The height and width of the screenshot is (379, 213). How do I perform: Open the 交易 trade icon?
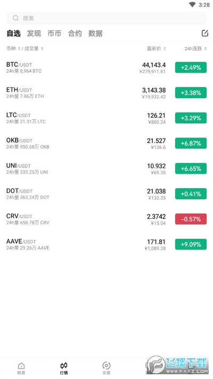106,365
